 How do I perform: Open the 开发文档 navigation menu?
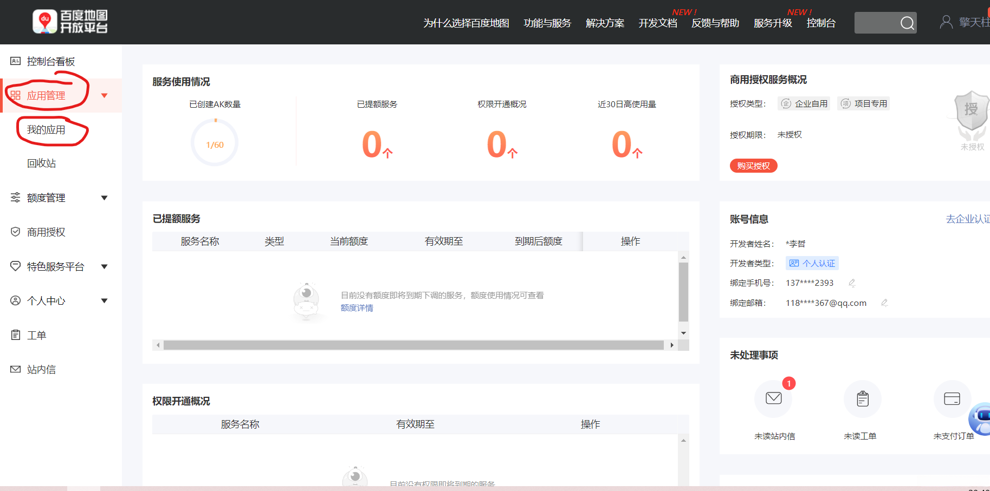658,23
